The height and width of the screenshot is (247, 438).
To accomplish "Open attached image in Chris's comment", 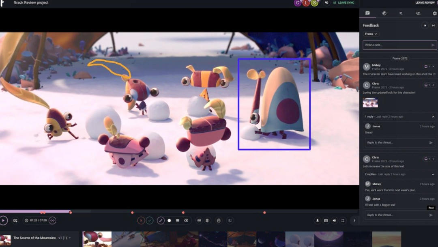I will pyautogui.click(x=370, y=103).
